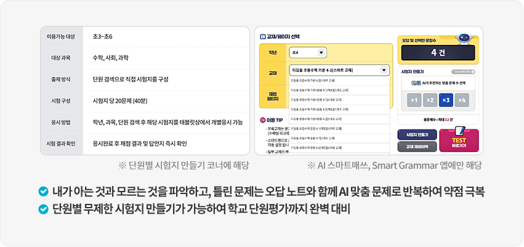Image resolution: width=524 pixels, height=247 pixels.
Task: Click the 4 건 selected questions counter
Action: [438, 54]
